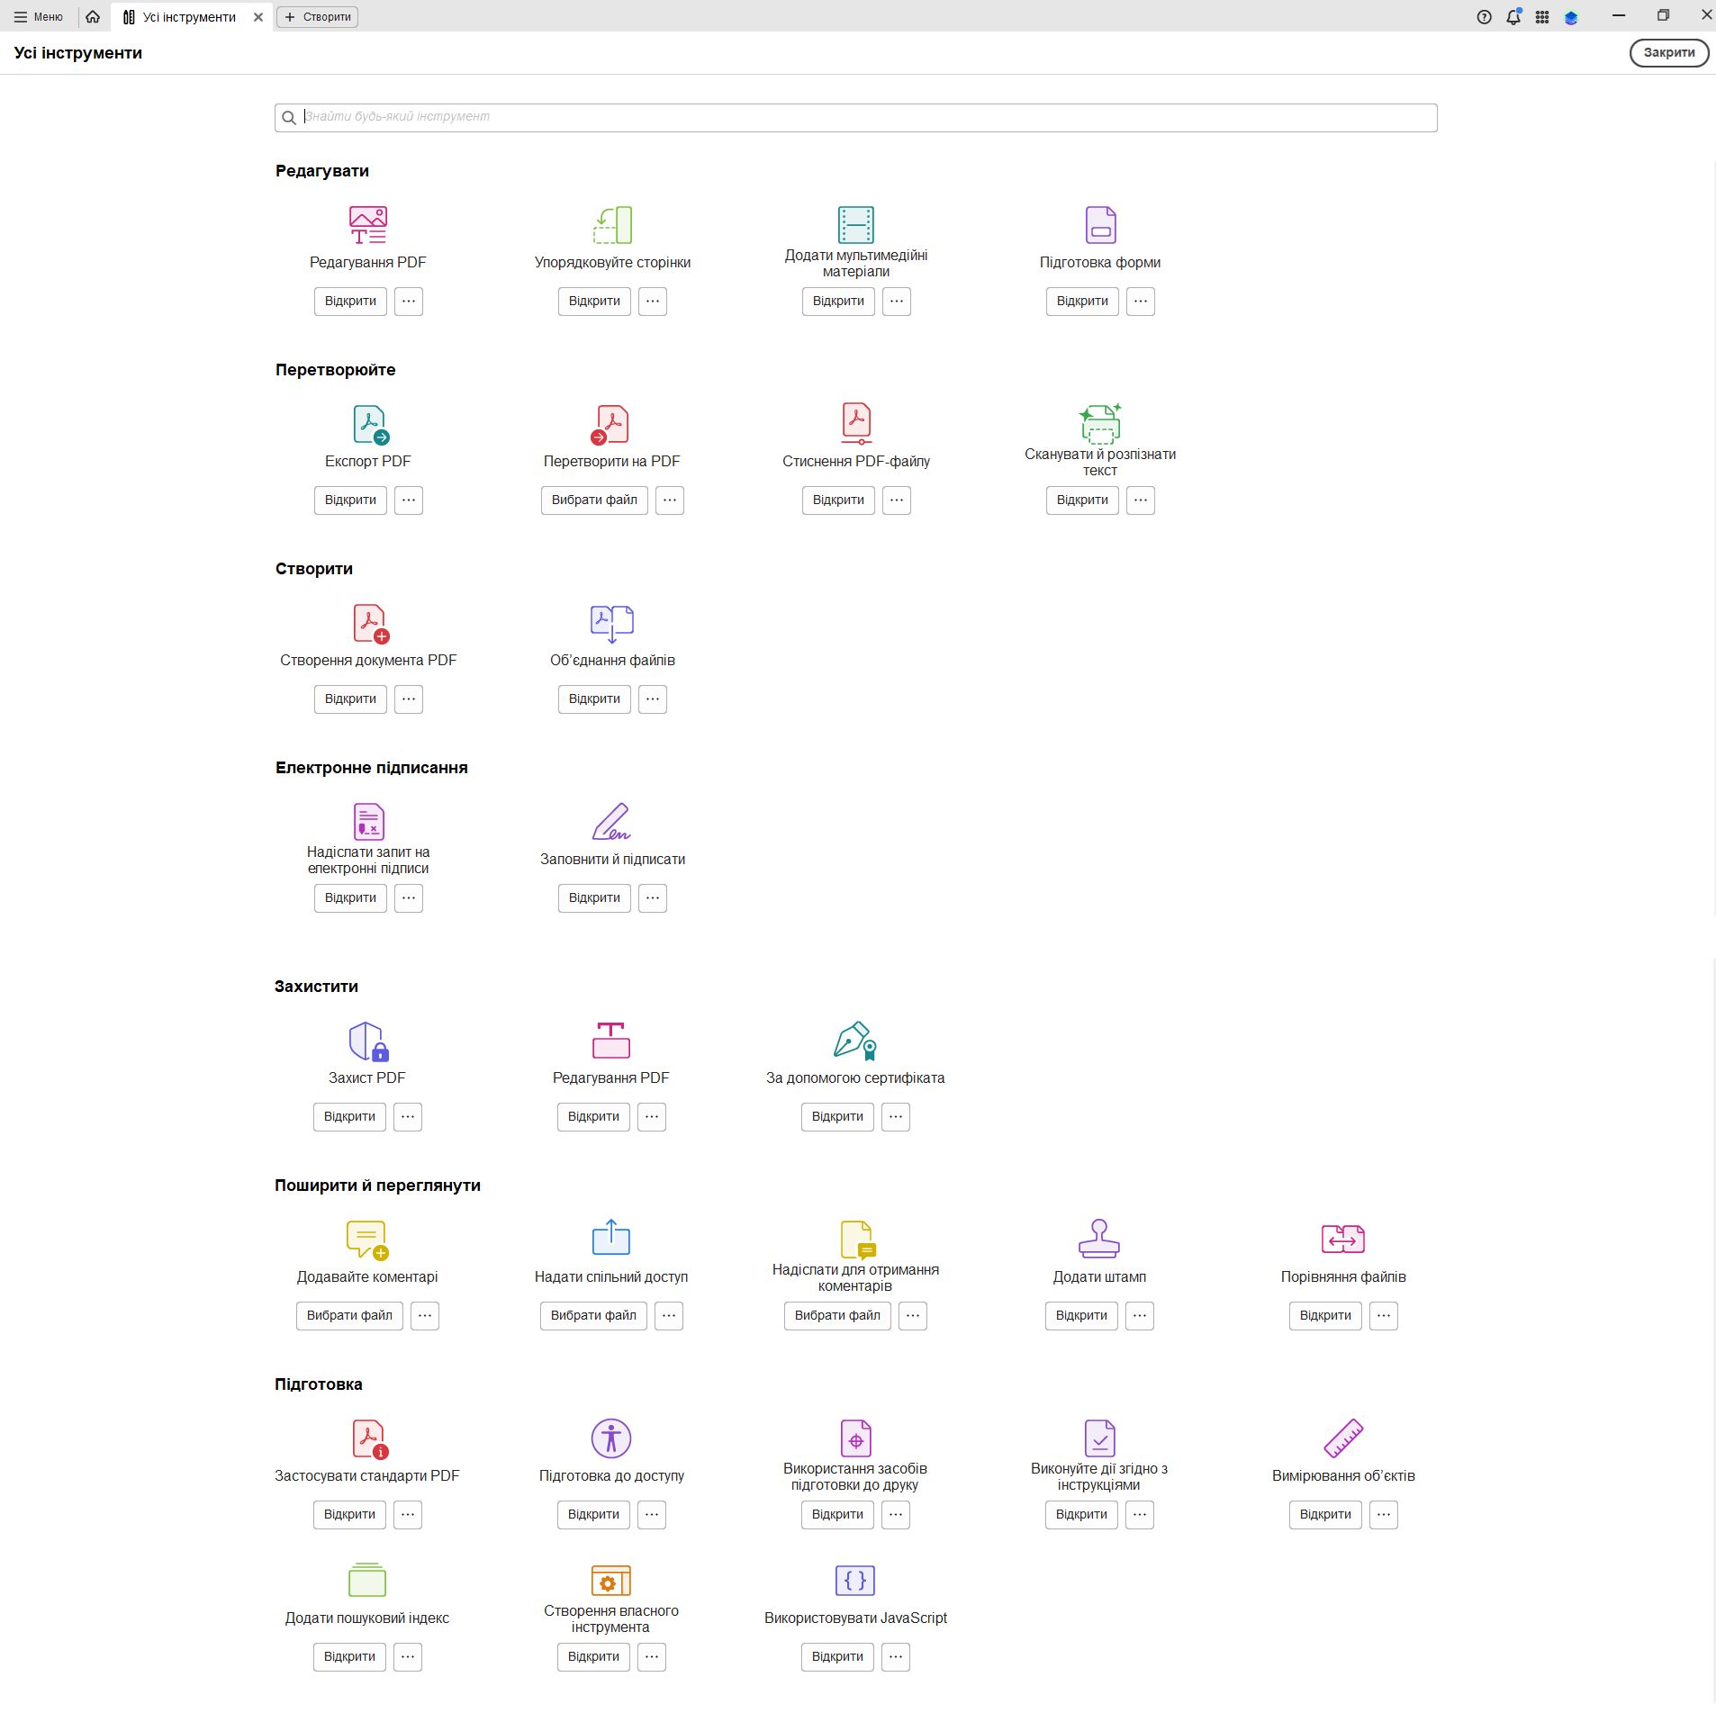Click the Використовувати JavaScript icon
This screenshot has height=1731, width=1716.
pos(853,1581)
